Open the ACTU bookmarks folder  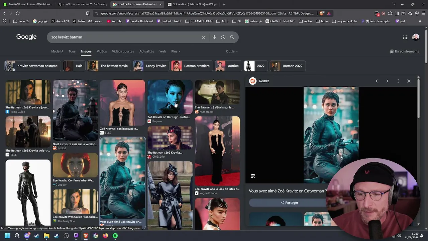tap(222, 21)
